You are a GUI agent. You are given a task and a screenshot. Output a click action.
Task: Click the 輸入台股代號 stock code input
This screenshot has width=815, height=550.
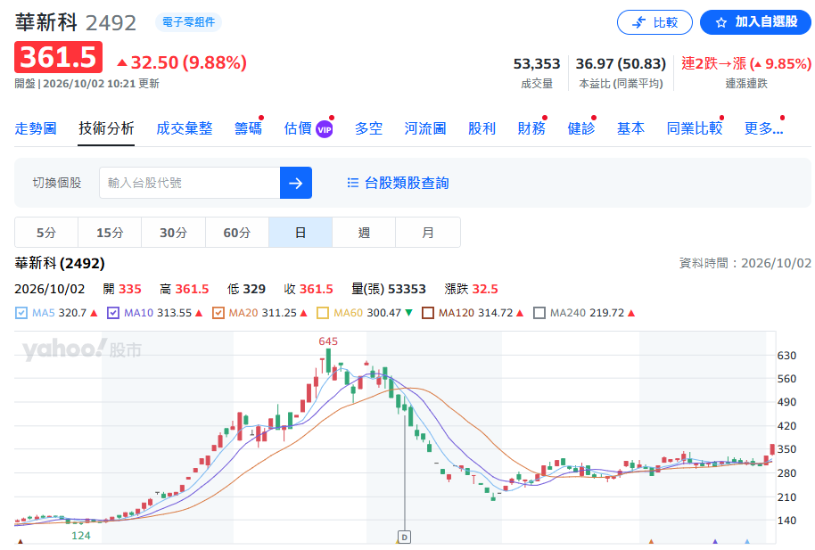pyautogui.click(x=190, y=183)
